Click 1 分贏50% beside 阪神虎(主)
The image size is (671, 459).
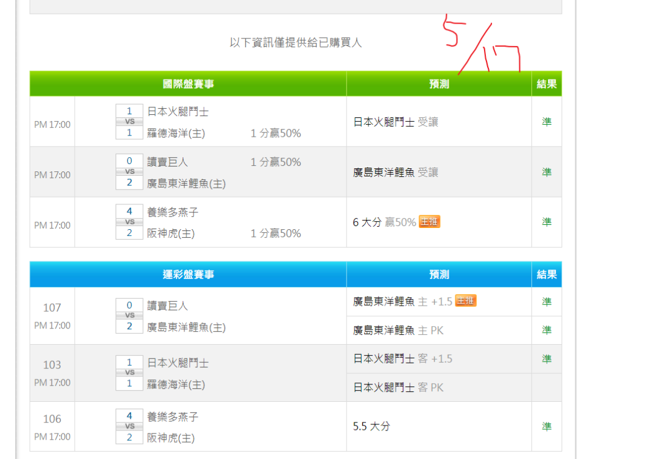(x=276, y=233)
